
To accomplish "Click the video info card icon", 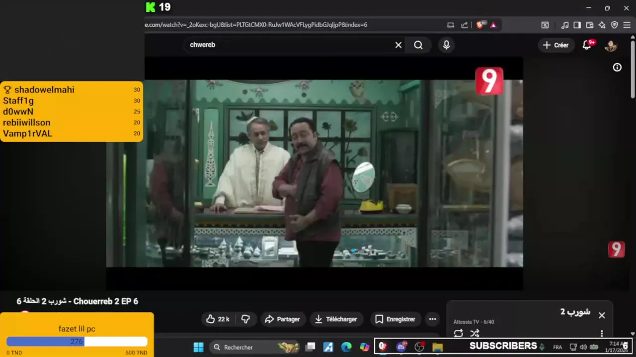I will (617, 67).
